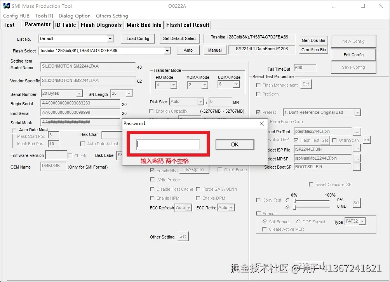Click the Gen Dos Bin button

tap(313, 40)
